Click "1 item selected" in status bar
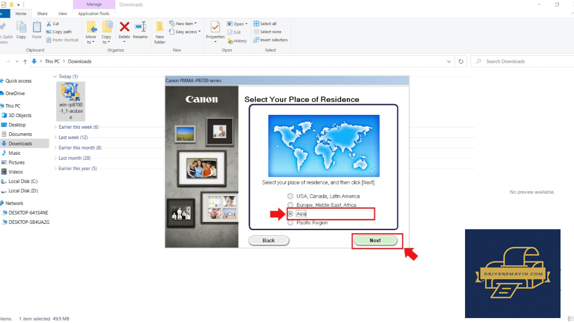This screenshot has height=323, width=574. pos(35,319)
